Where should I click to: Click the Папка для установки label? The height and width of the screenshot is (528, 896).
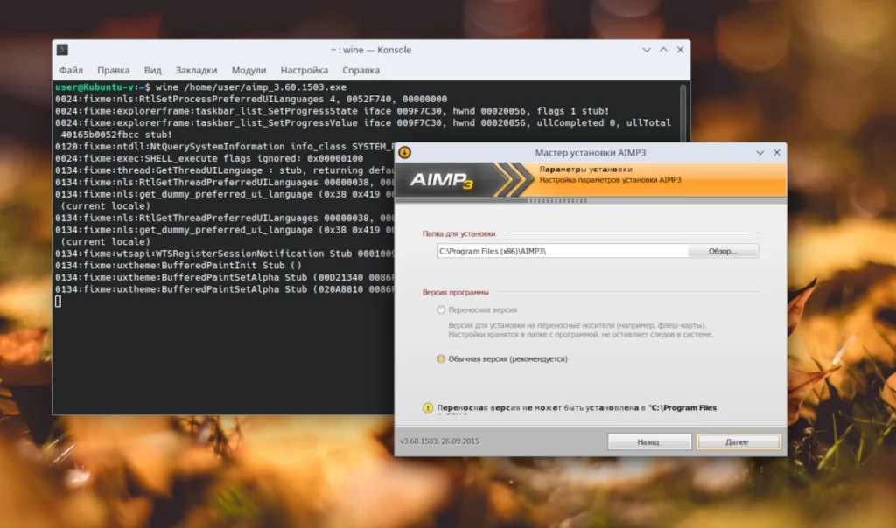[458, 233]
